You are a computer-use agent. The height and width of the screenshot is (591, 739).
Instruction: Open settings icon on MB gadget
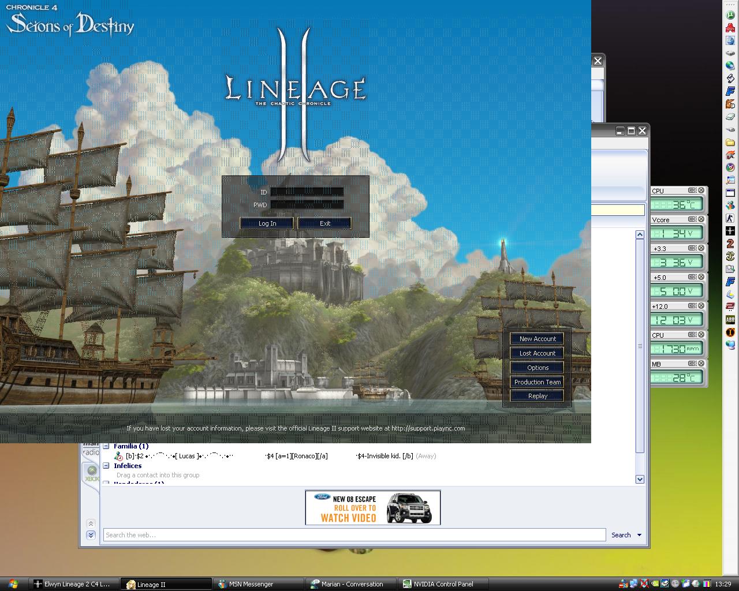pyautogui.click(x=692, y=364)
